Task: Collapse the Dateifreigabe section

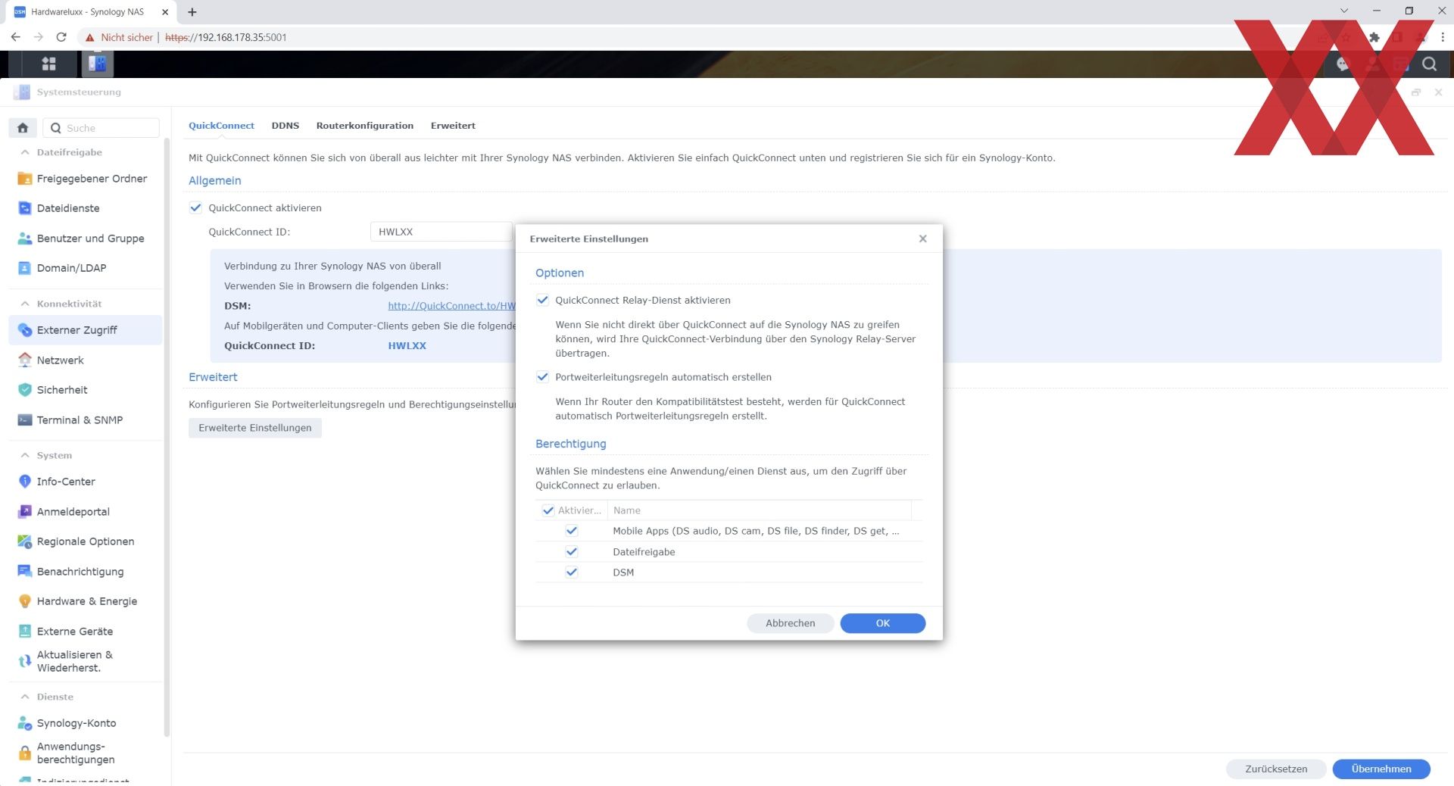Action: [x=25, y=152]
